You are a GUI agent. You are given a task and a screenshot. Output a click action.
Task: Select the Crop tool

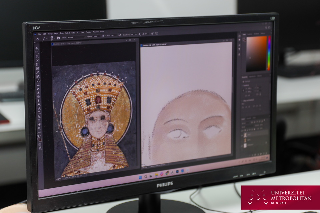click(37, 64)
